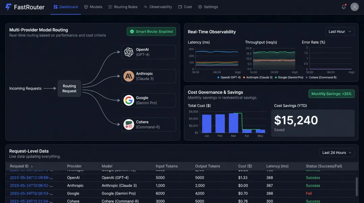Sort by the Provider column header
This screenshot has height=203, width=364.
[x=74, y=166]
